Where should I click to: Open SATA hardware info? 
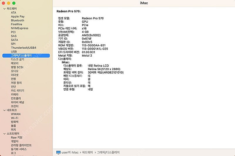[14, 40]
